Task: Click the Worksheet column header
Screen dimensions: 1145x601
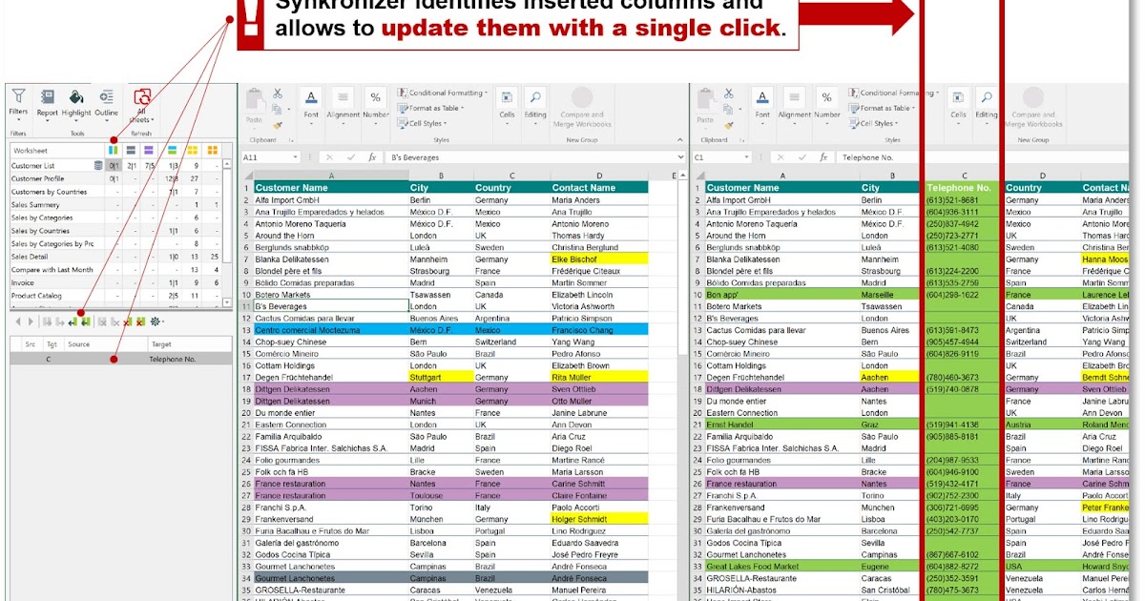Action: 55,150
